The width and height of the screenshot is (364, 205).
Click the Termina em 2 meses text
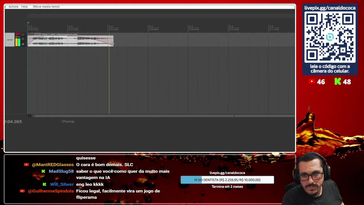pyautogui.click(x=227, y=187)
